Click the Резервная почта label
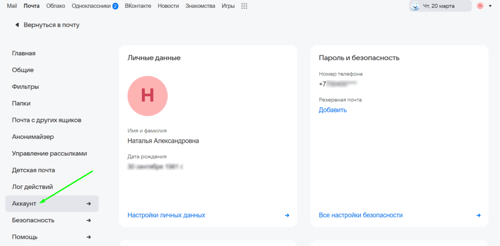 click(x=340, y=100)
